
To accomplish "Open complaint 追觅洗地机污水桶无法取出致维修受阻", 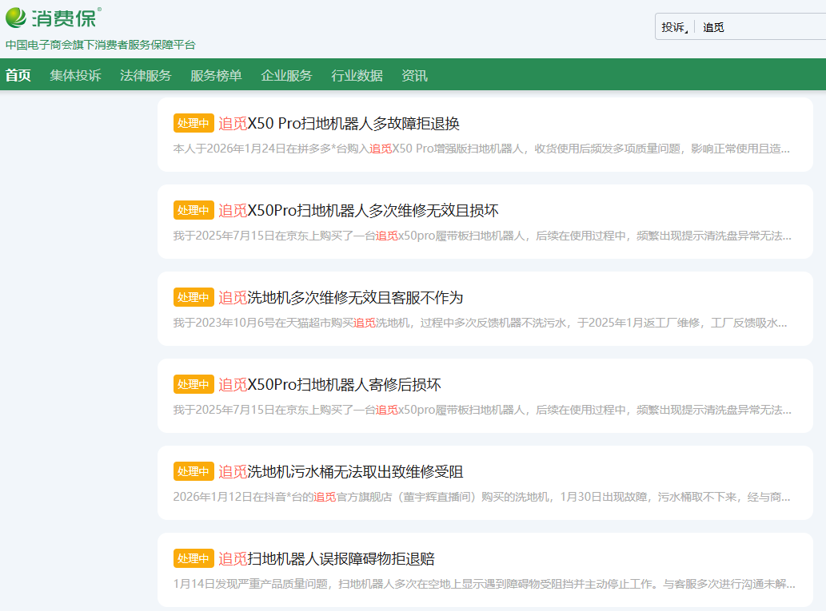I will [341, 471].
